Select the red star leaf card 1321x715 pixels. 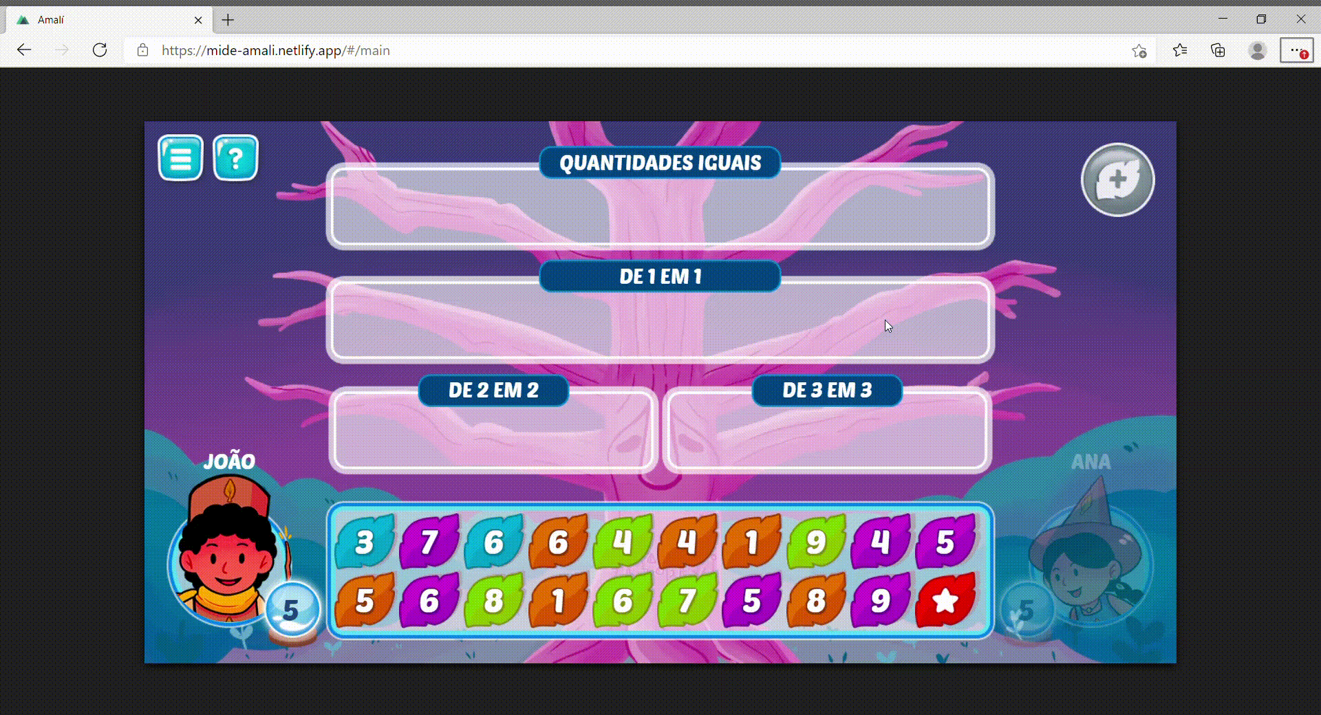click(x=945, y=601)
